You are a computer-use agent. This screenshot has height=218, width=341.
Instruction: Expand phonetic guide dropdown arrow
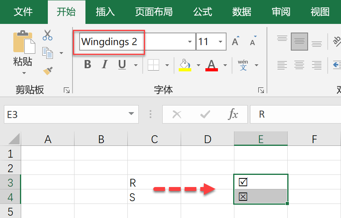coord(257,65)
